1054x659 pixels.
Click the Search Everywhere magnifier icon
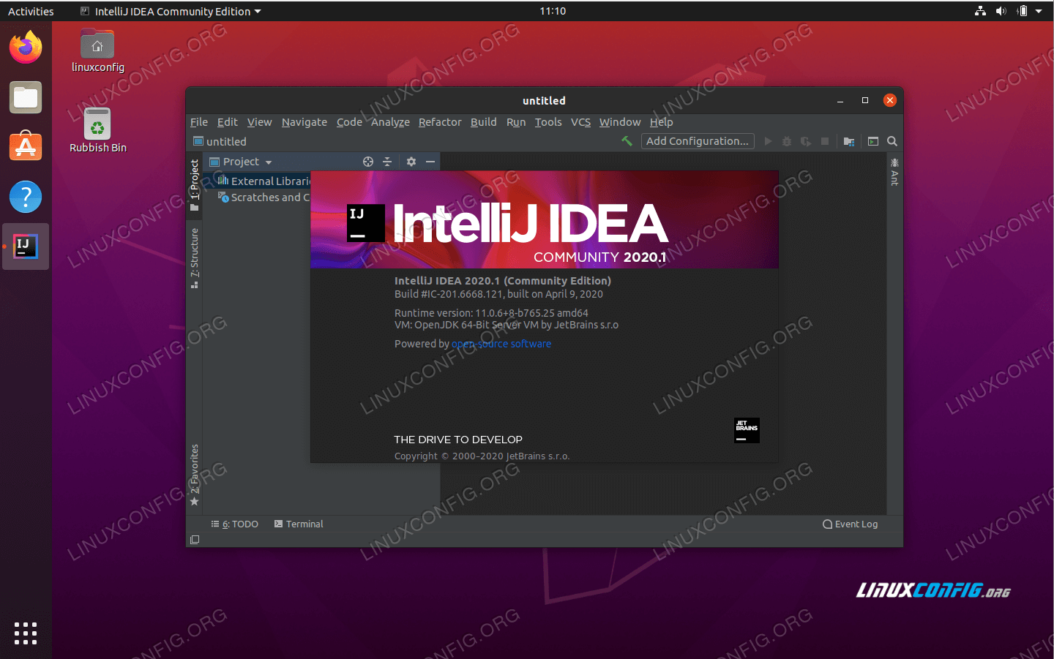[892, 141]
